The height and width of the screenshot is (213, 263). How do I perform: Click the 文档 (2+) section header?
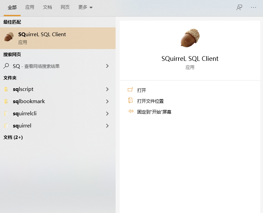click(x=13, y=137)
